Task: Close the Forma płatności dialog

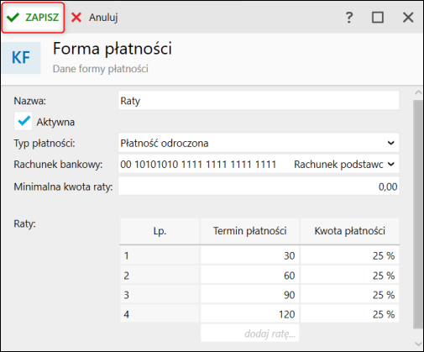Action: [x=408, y=18]
